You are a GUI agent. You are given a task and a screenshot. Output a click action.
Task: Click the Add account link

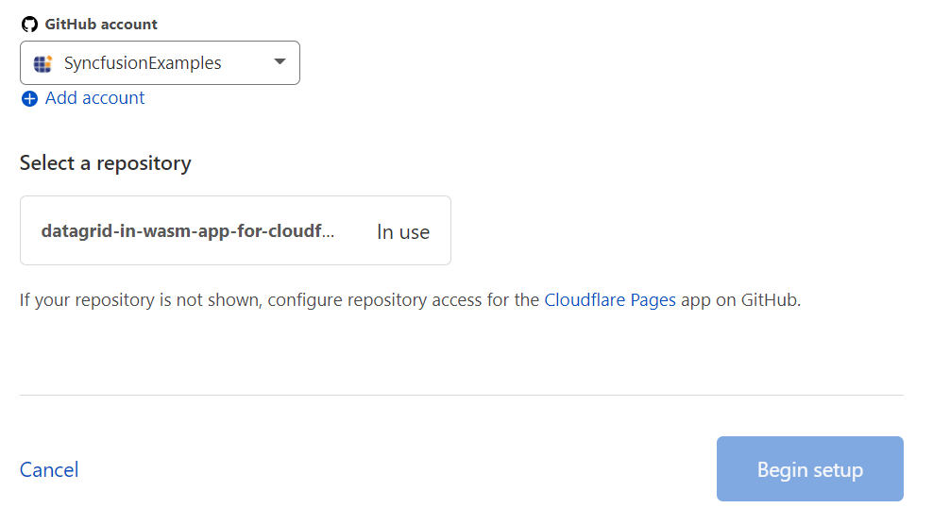click(94, 98)
